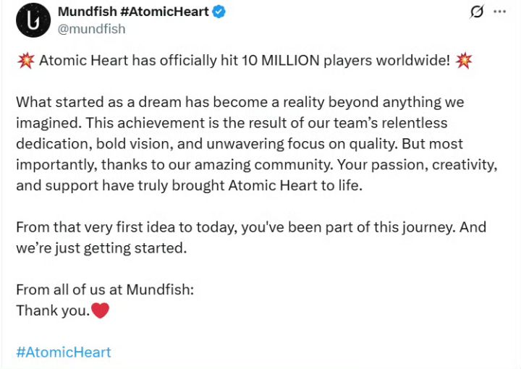The image size is (521, 369).
Task: Click the "From all of us at Mundfish:" line
Action: [105, 290]
